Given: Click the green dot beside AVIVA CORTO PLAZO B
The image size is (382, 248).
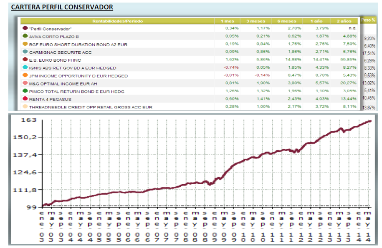Looking at the screenshot, I should [25, 36].
